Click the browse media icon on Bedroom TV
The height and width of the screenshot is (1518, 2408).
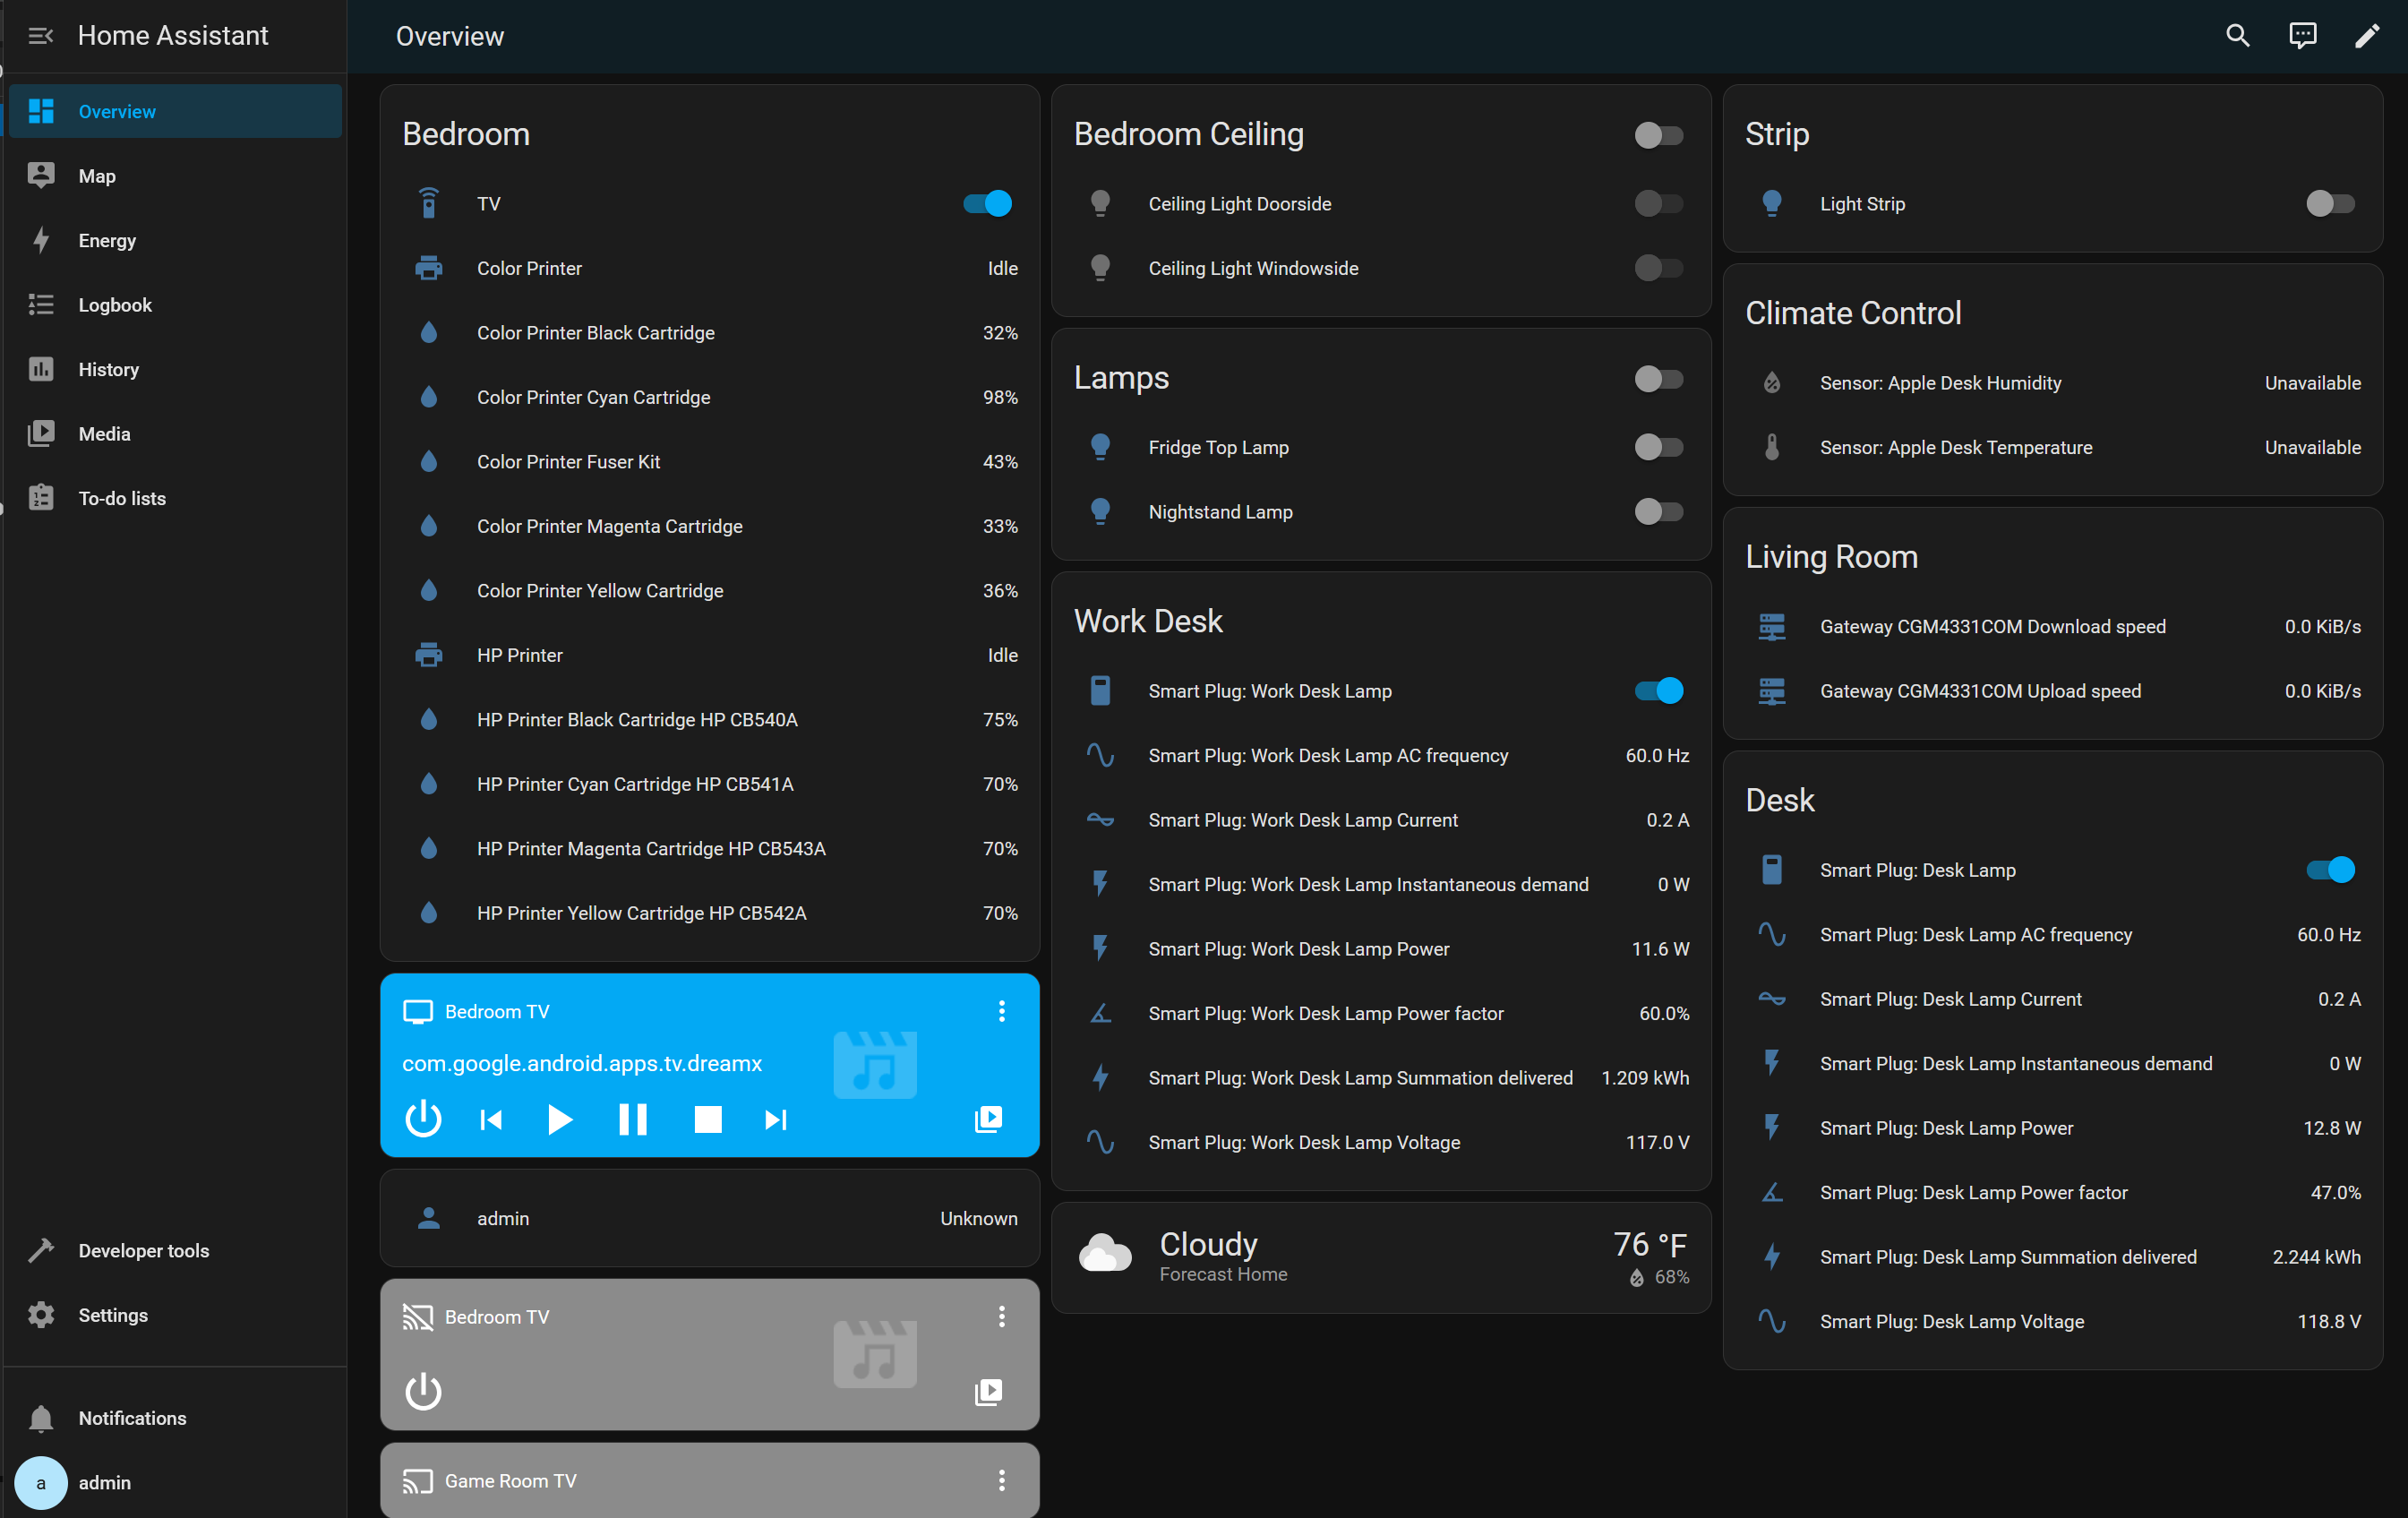click(988, 1119)
